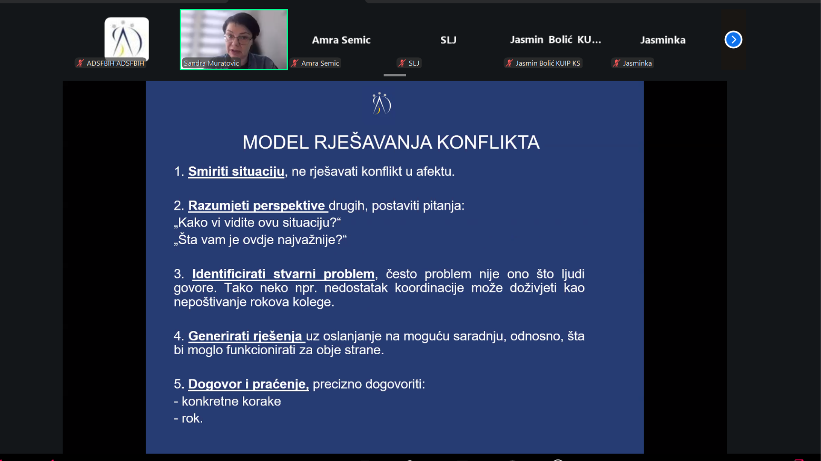
Task: Click Jasmin Bolić KUIP KS muted mic icon
Action: coord(509,63)
